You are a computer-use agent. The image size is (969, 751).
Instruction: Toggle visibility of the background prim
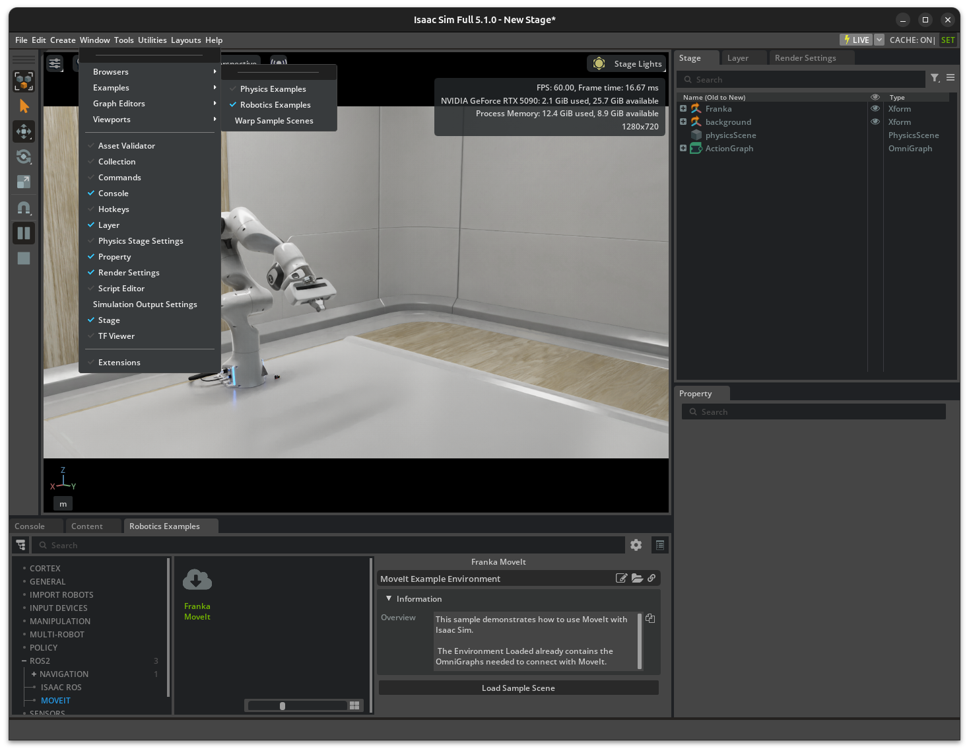(875, 122)
